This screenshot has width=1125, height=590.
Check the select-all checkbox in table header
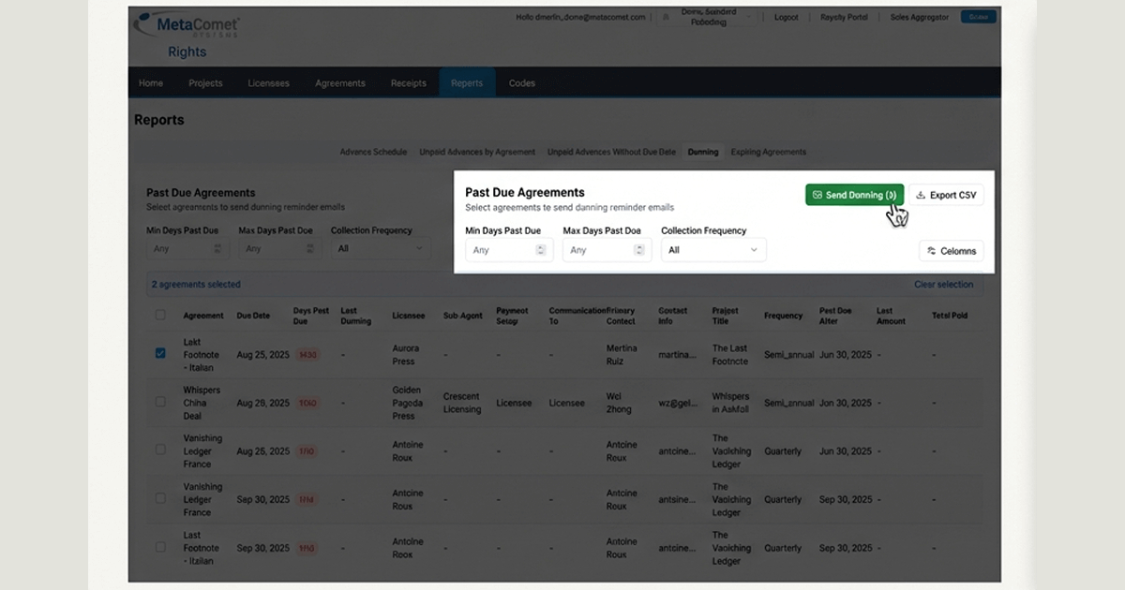pos(160,316)
